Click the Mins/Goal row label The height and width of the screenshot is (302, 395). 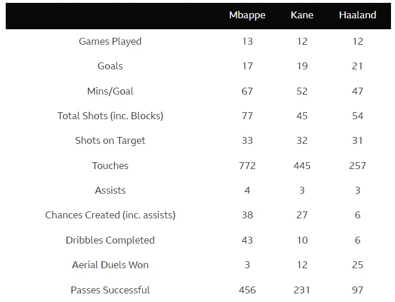[110, 91]
